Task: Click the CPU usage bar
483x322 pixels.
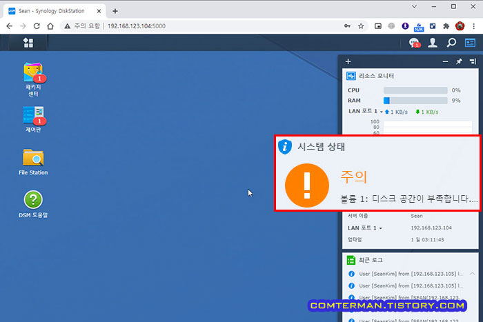Action: 415,90
